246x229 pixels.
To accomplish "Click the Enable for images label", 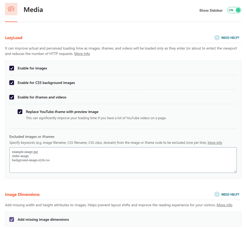I will point(32,68).
